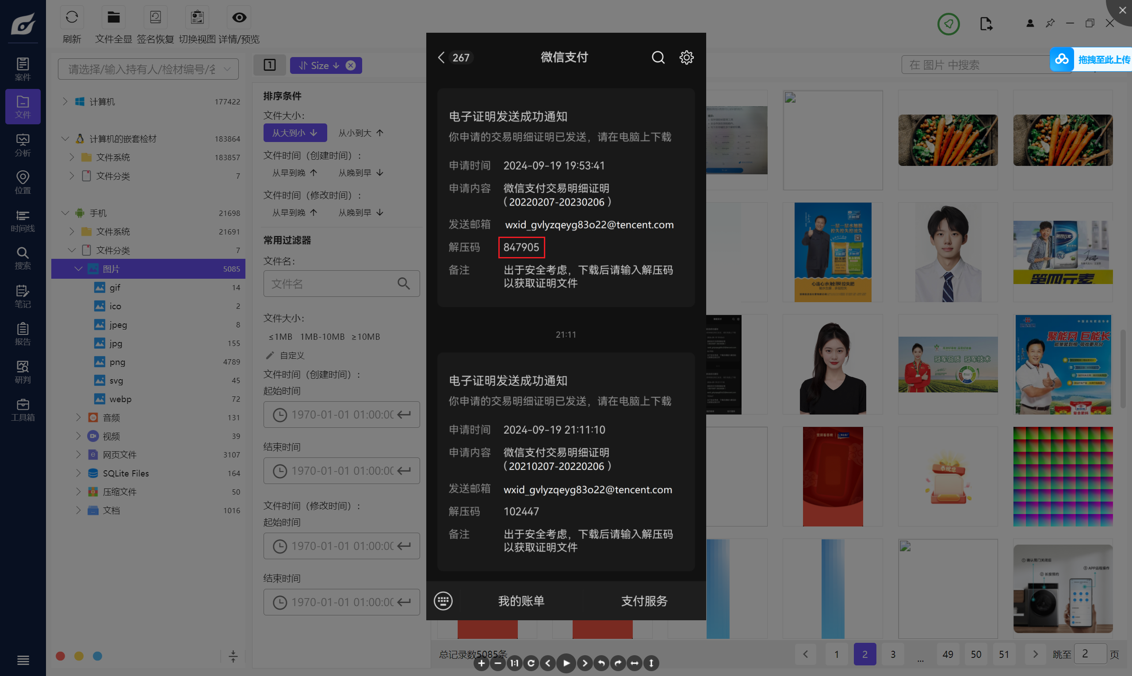Select the webp image type row
The height and width of the screenshot is (676, 1132).
click(x=149, y=399)
